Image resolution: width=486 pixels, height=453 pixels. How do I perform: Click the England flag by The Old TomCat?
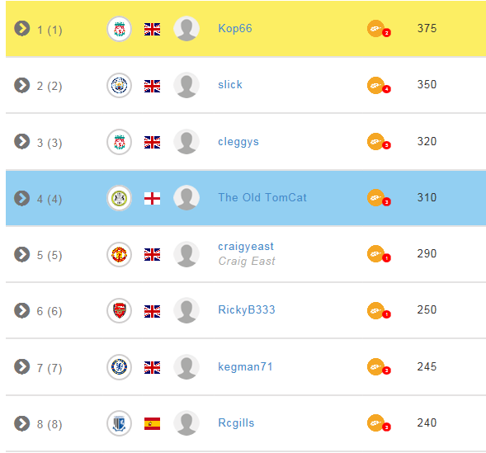[x=152, y=198]
